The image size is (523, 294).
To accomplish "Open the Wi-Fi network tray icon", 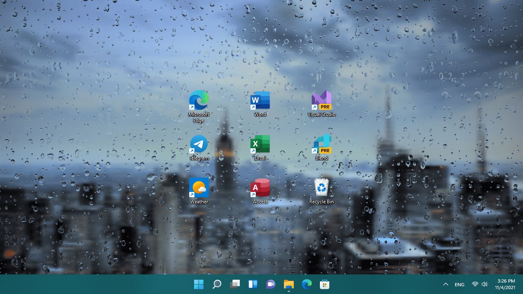I will click(475, 284).
